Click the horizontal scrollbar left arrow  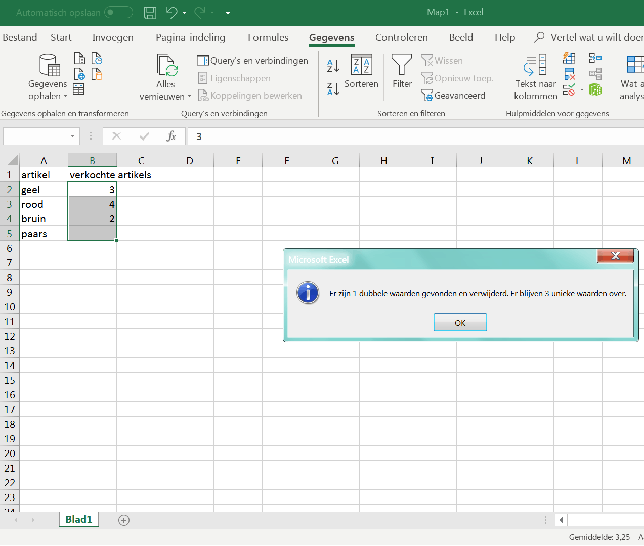coord(561,520)
